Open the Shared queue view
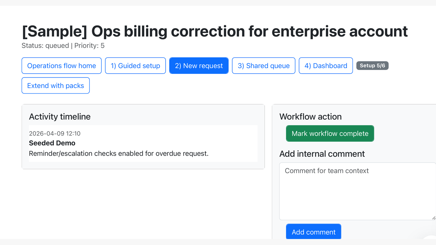Viewport: 436px width, 245px height. (263, 66)
